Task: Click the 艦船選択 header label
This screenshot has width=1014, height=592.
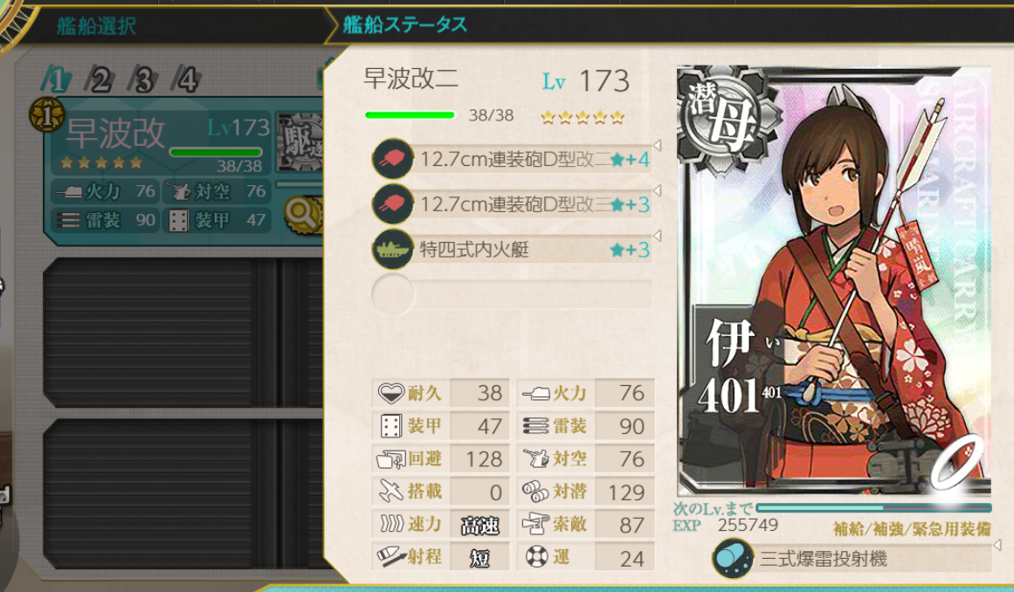Action: (96, 26)
